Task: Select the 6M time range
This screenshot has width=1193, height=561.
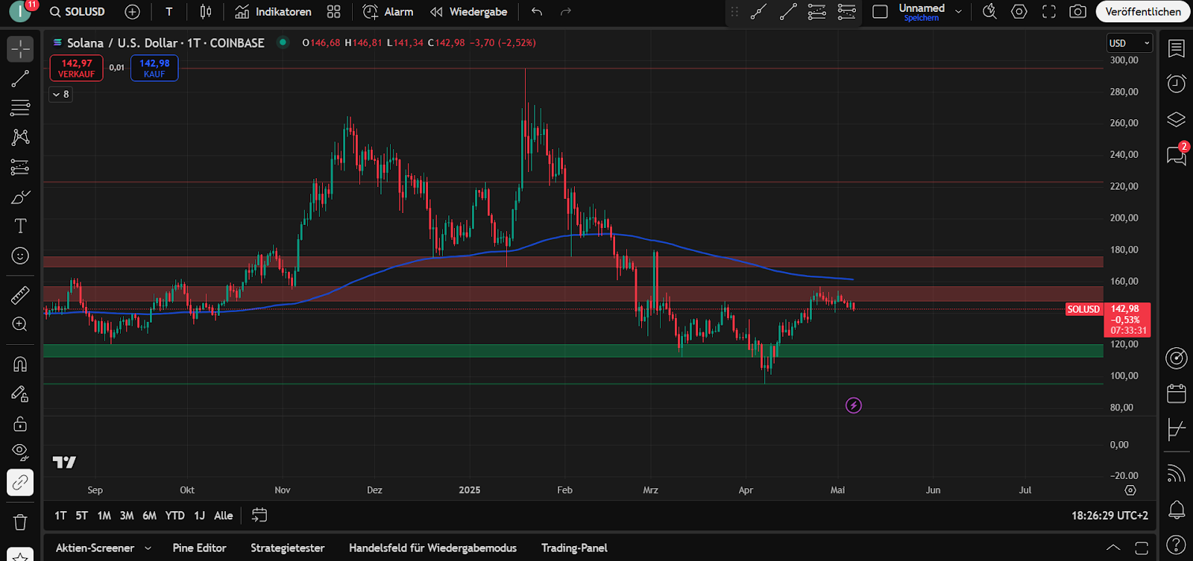Action: 149,516
